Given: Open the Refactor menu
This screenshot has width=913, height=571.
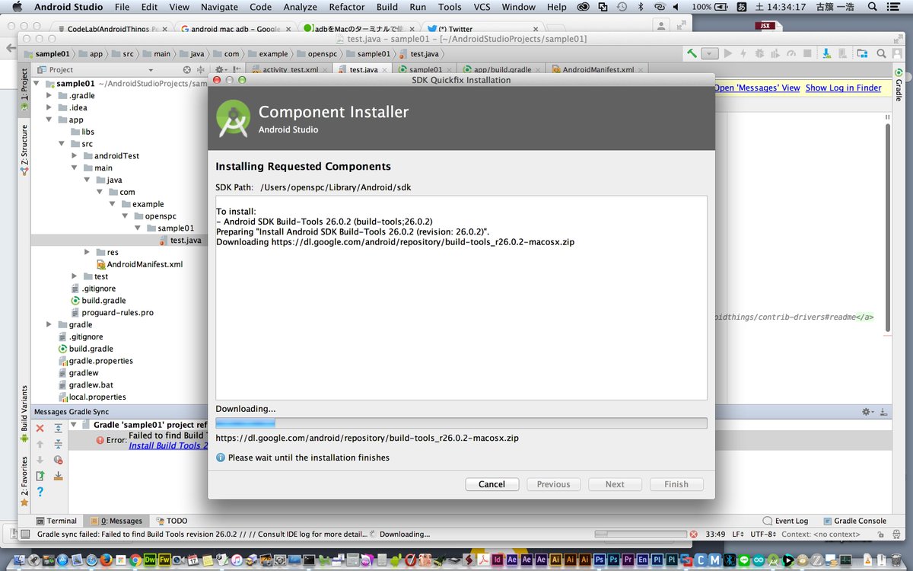Looking at the screenshot, I should tap(347, 7).
